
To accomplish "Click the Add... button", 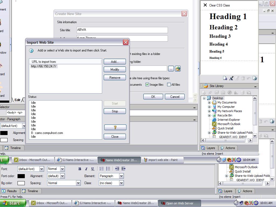I will click(115, 62).
